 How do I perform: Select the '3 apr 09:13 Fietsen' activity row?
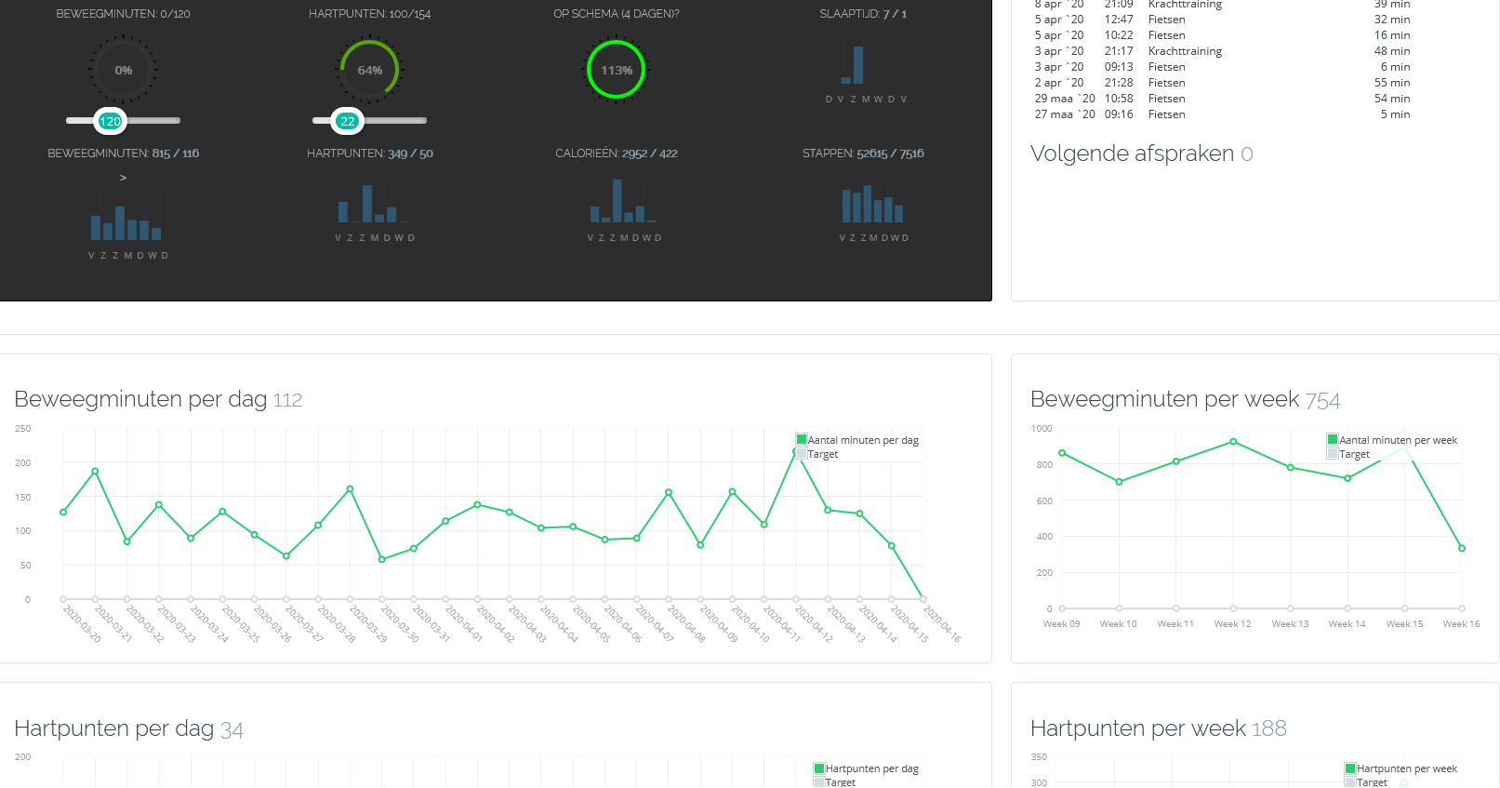(x=1222, y=67)
